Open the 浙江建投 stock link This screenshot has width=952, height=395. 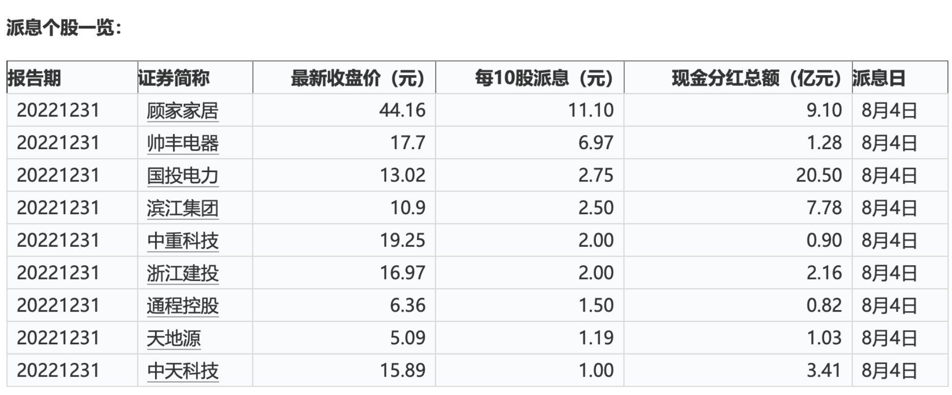click(x=182, y=273)
